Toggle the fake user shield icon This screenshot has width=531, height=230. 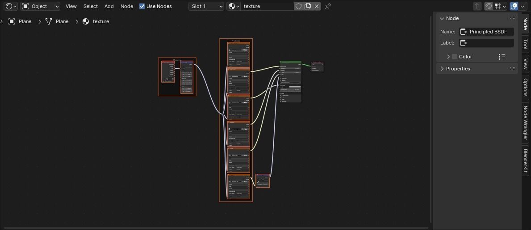point(298,6)
